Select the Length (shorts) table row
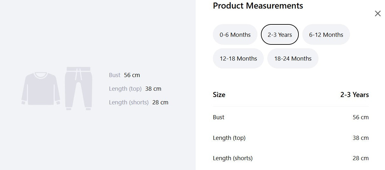 291,158
